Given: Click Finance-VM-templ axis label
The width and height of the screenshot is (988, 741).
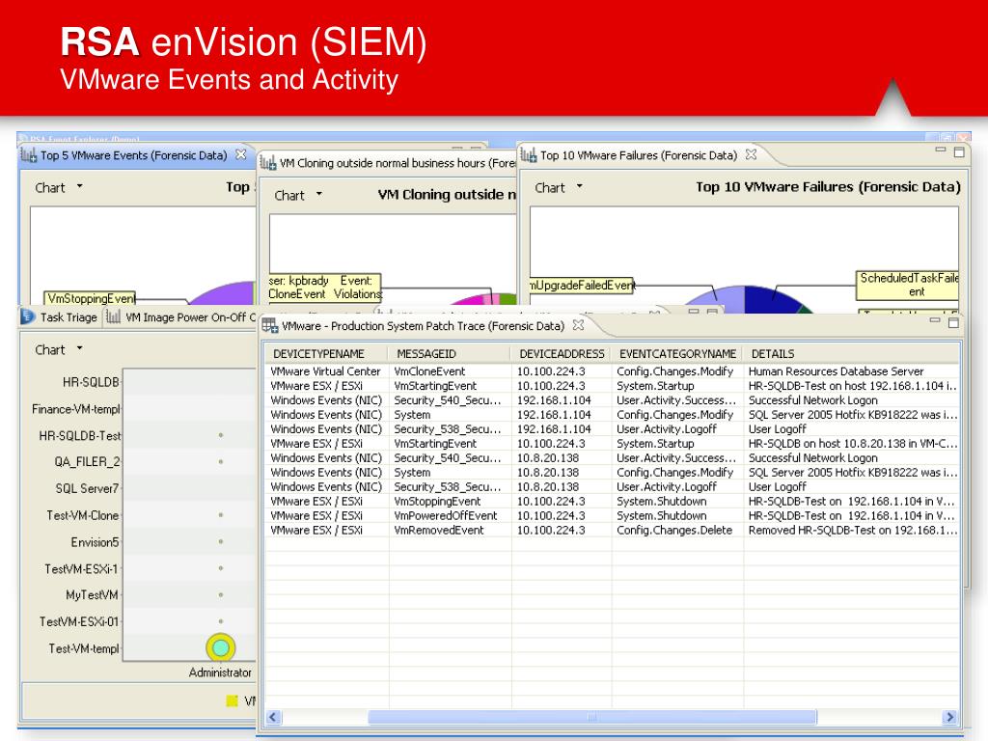Looking at the screenshot, I should click(75, 409).
